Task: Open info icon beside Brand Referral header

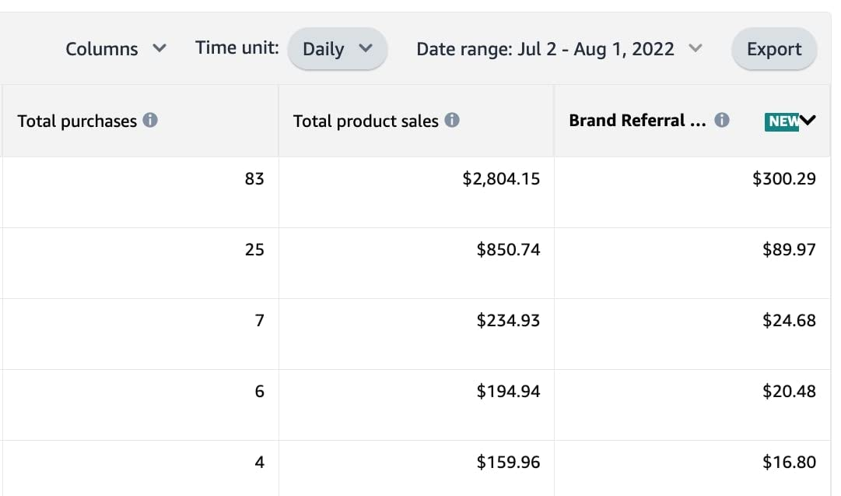Action: pyautogui.click(x=722, y=120)
